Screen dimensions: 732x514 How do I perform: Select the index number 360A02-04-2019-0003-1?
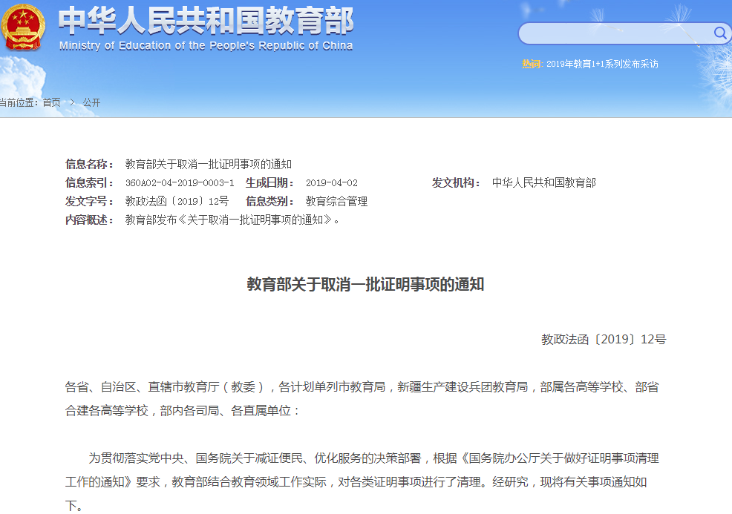point(180,183)
